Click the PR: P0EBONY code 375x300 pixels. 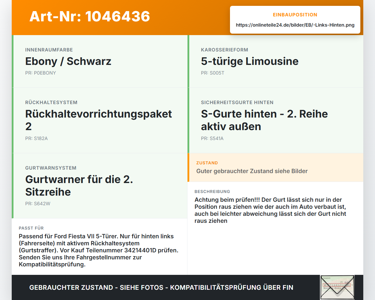[40, 73]
